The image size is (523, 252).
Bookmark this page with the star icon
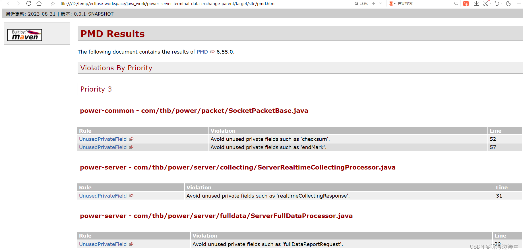pos(53,3)
